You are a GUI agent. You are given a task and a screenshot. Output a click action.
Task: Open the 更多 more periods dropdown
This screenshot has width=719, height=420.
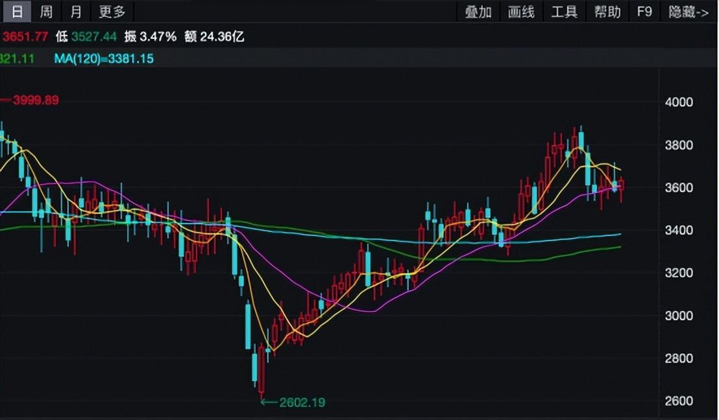112,12
